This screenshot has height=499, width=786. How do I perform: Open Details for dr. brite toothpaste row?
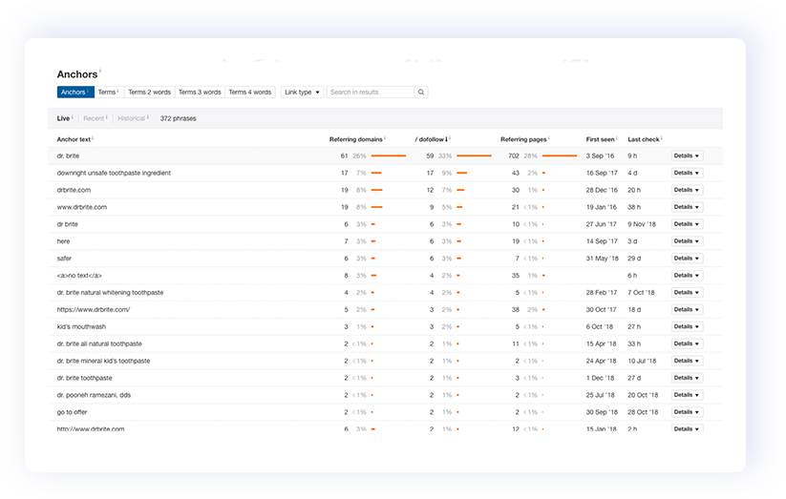pyautogui.click(x=687, y=378)
